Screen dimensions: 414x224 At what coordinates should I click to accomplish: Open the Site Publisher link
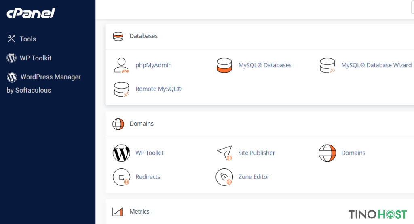[257, 153]
